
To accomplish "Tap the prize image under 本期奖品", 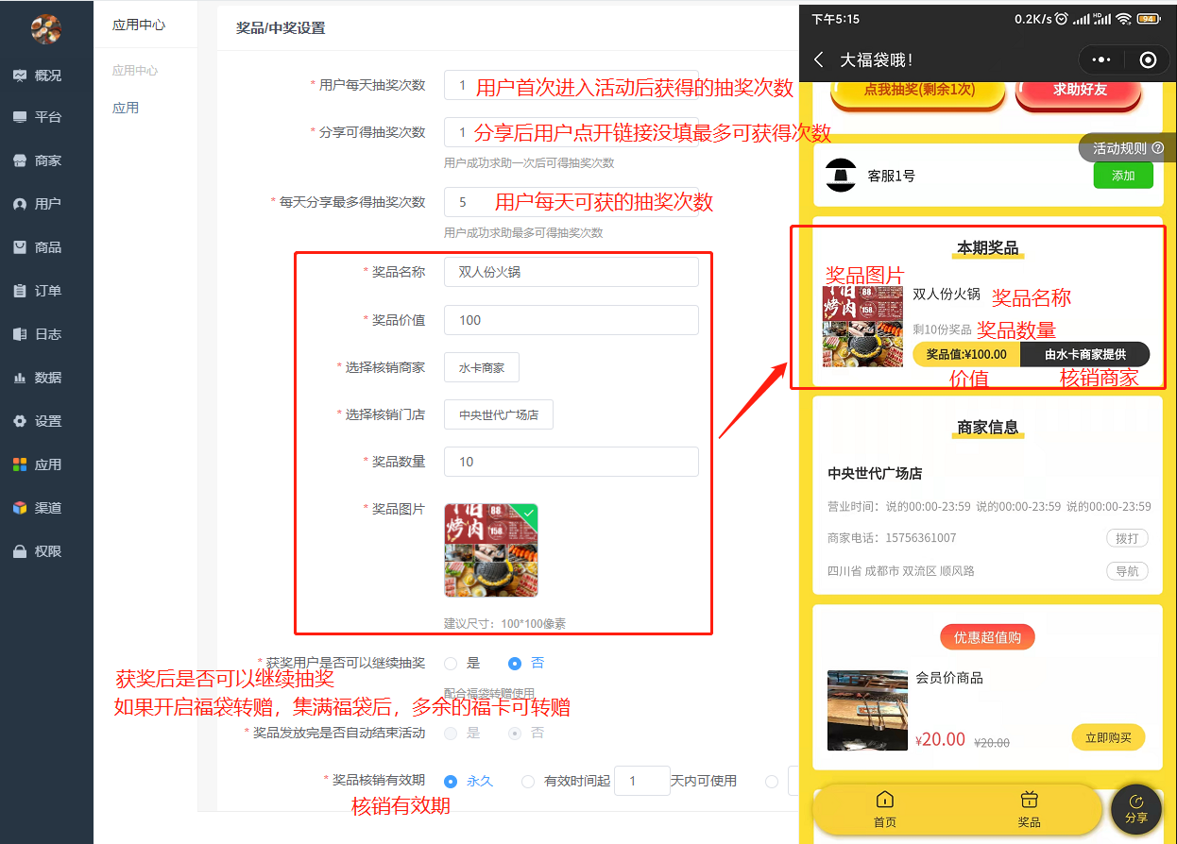I will 862,327.
